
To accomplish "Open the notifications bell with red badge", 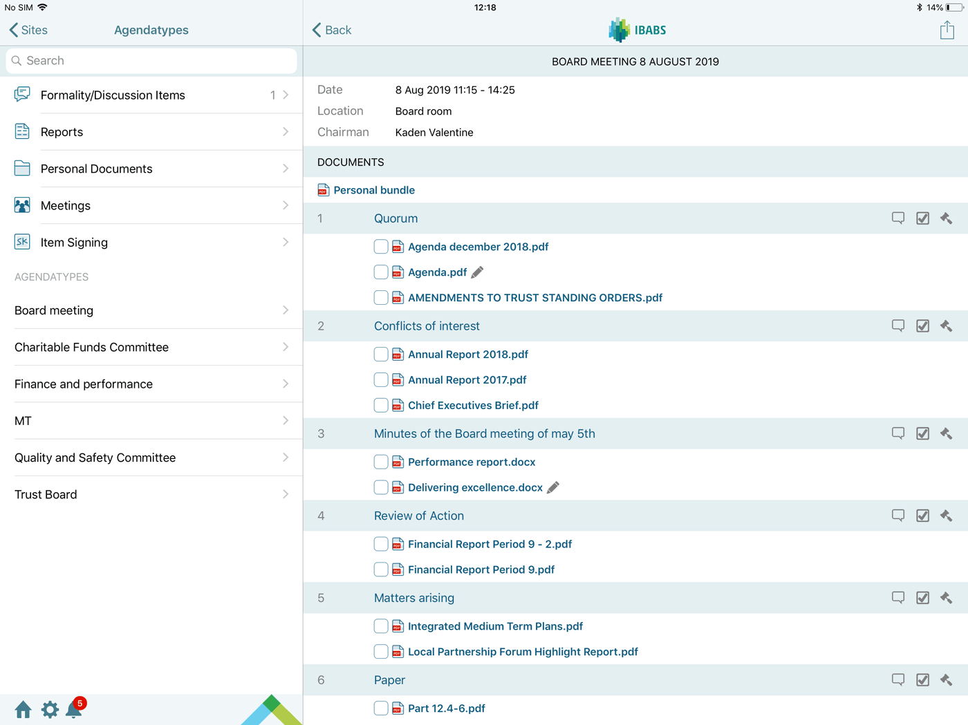I will click(x=74, y=710).
